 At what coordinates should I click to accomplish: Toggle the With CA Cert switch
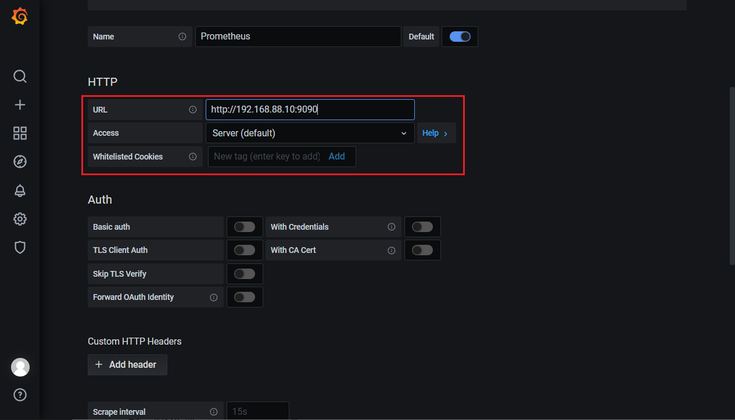click(422, 250)
